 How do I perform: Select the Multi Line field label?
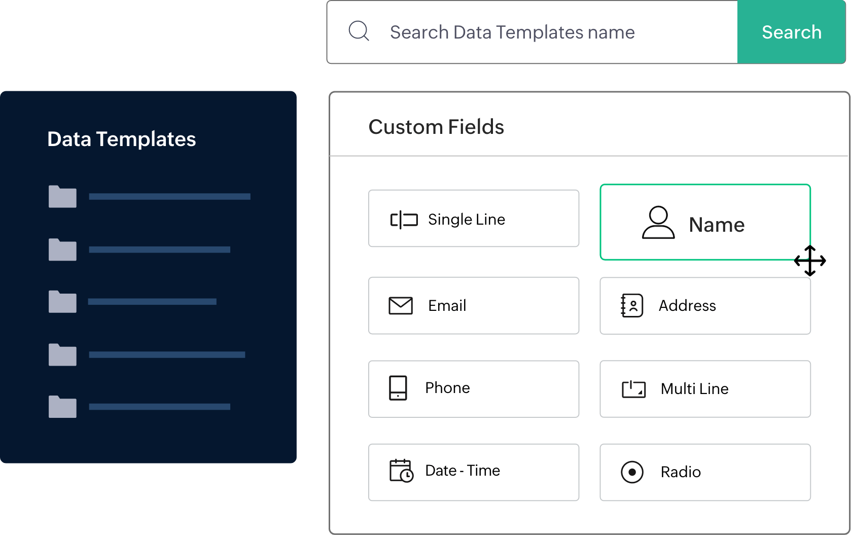pos(694,389)
